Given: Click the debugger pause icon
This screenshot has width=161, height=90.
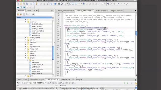Looking at the screenshot, I should [x=121, y=4].
